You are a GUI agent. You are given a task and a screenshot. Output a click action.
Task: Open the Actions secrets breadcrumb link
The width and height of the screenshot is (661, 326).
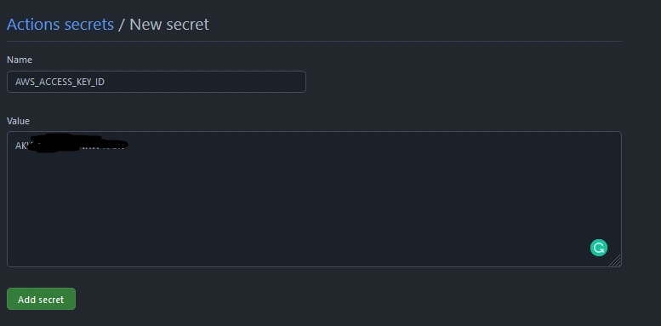pyautogui.click(x=60, y=24)
